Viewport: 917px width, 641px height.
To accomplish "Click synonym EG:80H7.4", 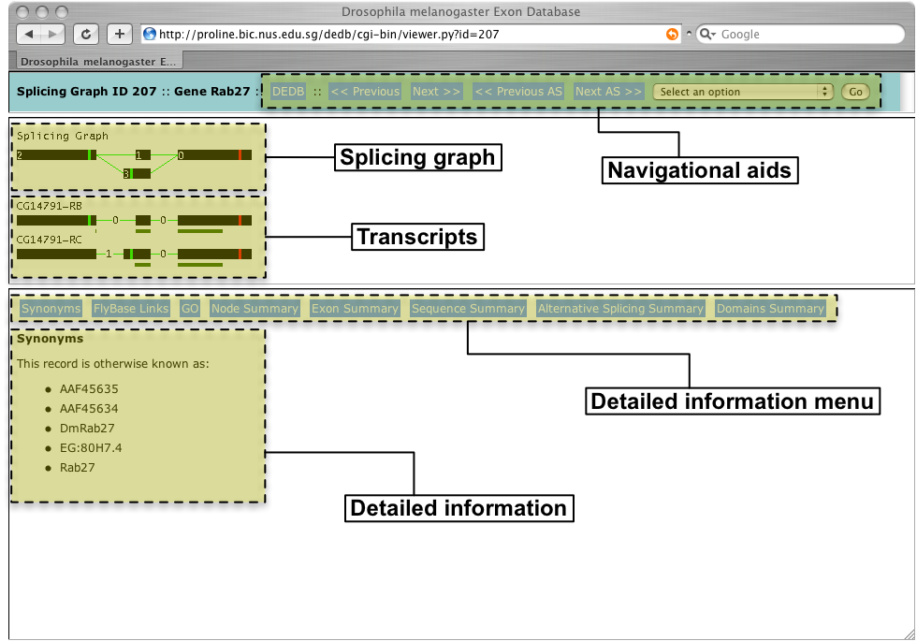I will [91, 448].
